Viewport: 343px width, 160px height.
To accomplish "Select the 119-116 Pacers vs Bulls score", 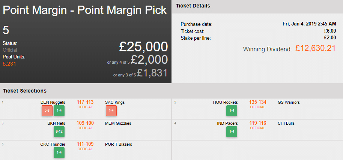I will coord(257,123).
